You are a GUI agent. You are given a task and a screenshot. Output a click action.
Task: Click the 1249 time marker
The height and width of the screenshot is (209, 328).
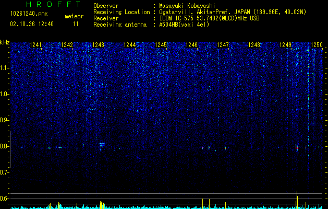tap(286, 45)
